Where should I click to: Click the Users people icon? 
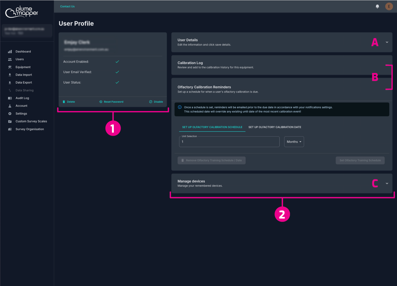tap(10, 59)
